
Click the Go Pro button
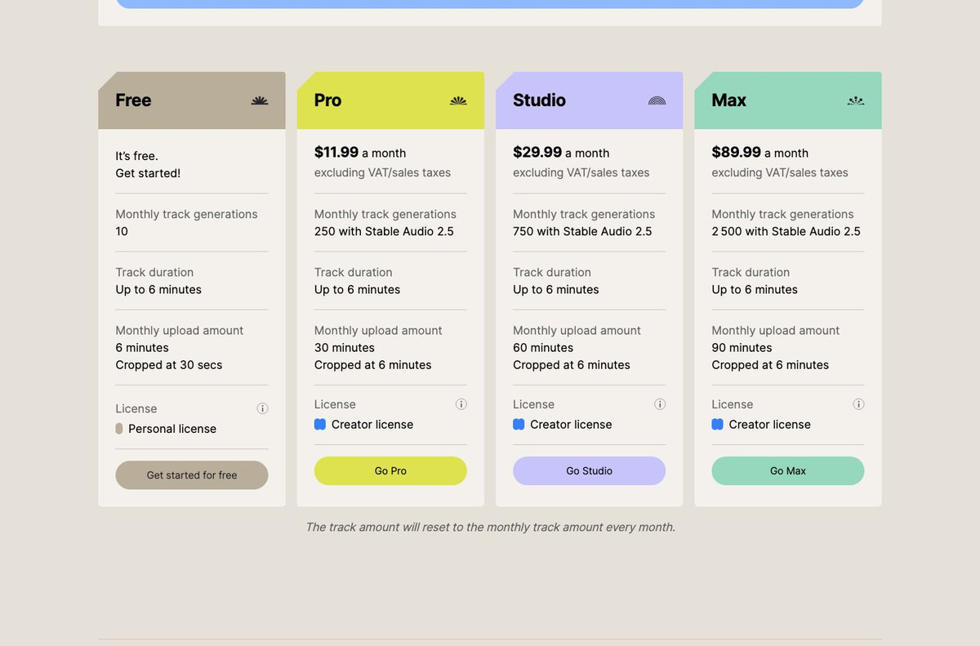pos(390,471)
